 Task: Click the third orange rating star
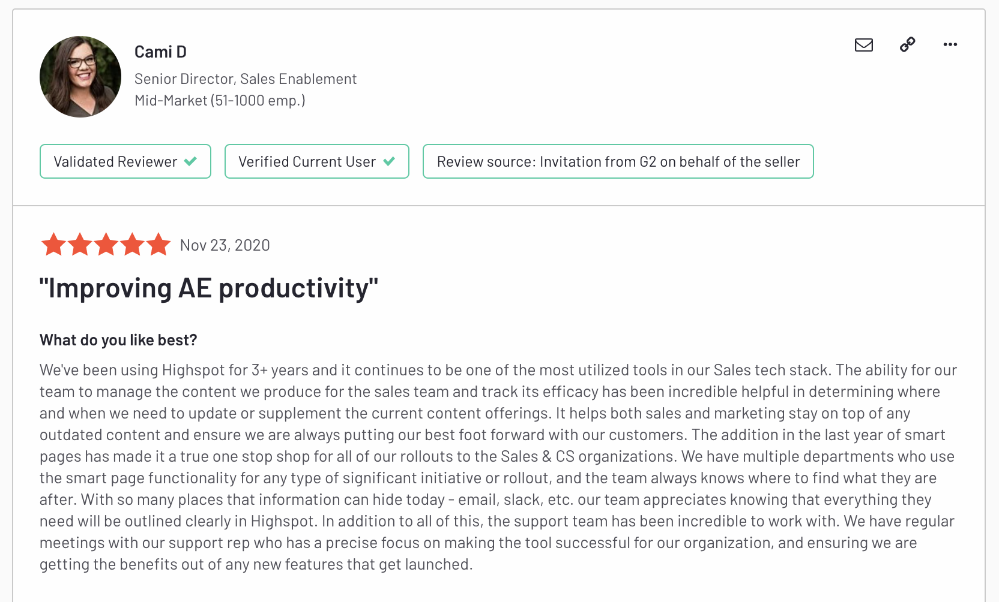pos(106,245)
